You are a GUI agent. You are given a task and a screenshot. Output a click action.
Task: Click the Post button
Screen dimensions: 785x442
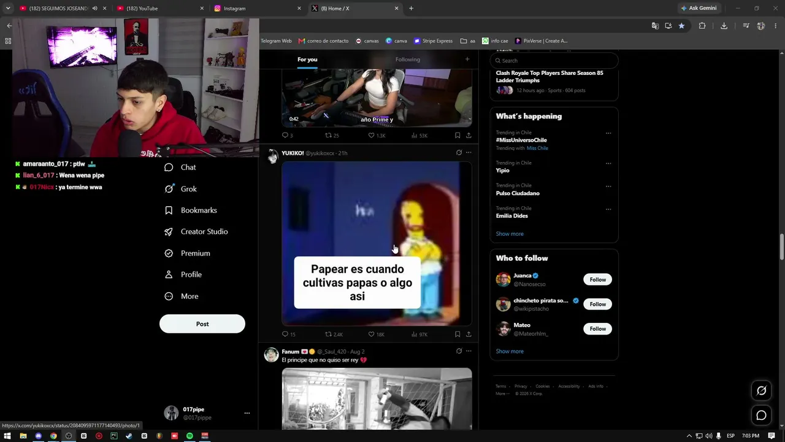click(x=202, y=324)
